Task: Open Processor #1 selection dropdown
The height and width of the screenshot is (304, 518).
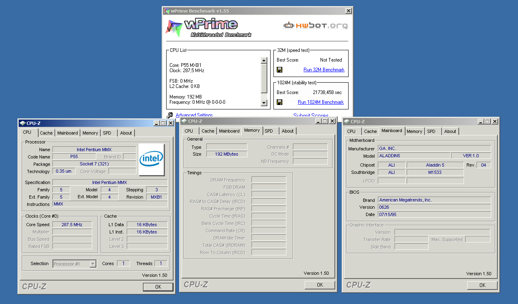Action: (93, 264)
